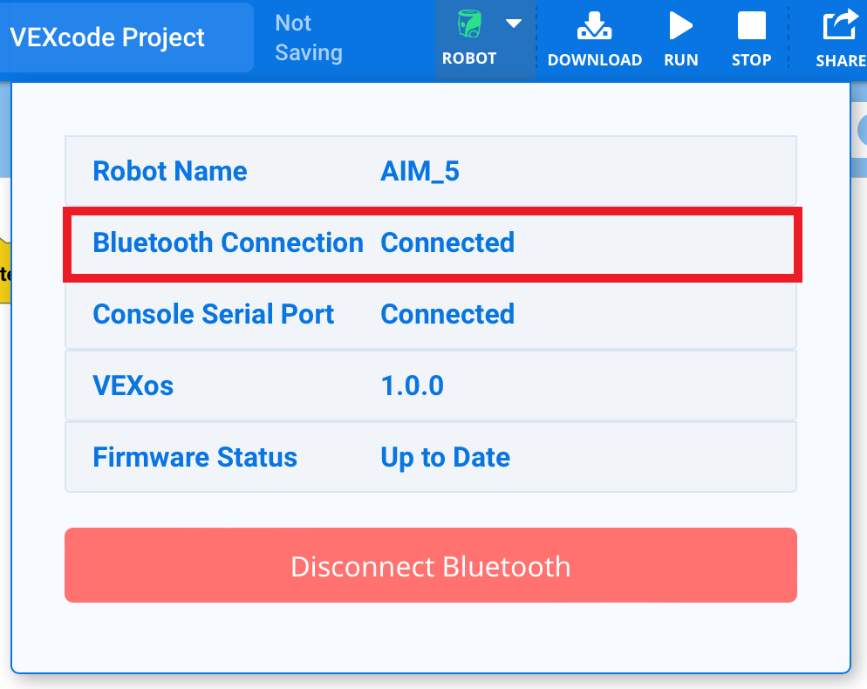The image size is (867, 689).
Task: Click the Connected text beside Bluetooth Connection
Action: (x=447, y=242)
